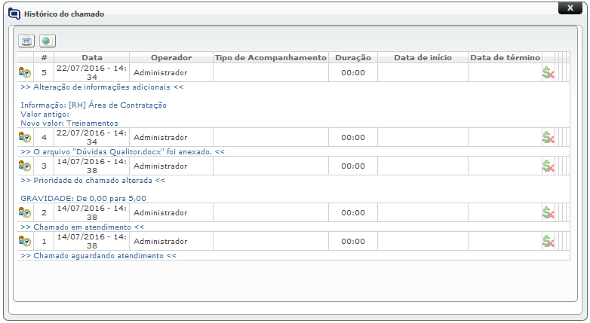Click the dollar-sign icon on row 2
The height and width of the screenshot is (323, 590).
pos(549,212)
